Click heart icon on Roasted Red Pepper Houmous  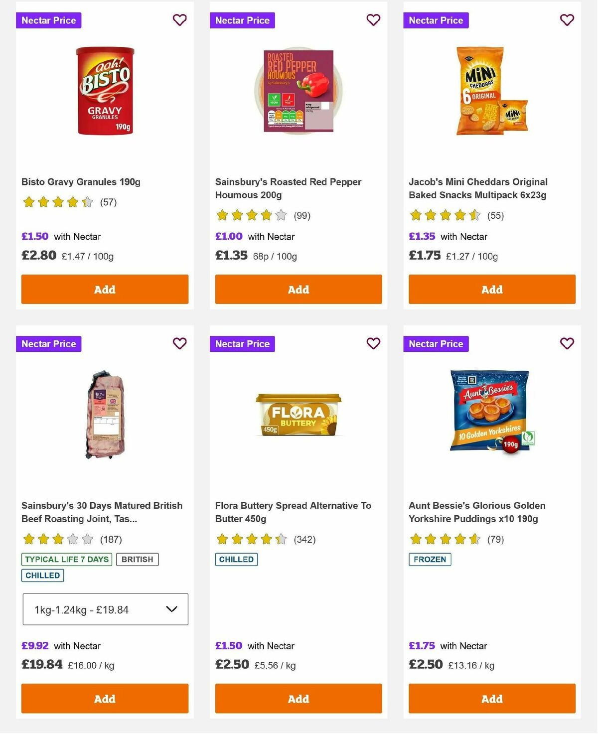[373, 20]
